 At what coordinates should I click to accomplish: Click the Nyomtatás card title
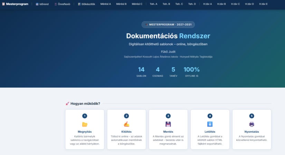[251, 132]
